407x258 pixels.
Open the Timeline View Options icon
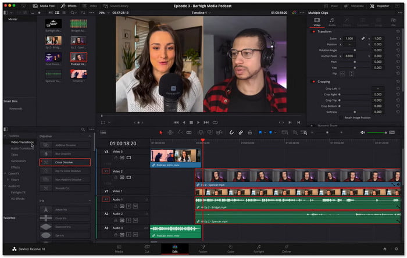pos(103,132)
